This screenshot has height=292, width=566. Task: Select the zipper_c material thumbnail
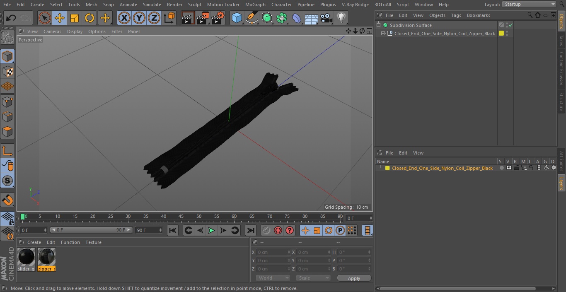(46, 257)
